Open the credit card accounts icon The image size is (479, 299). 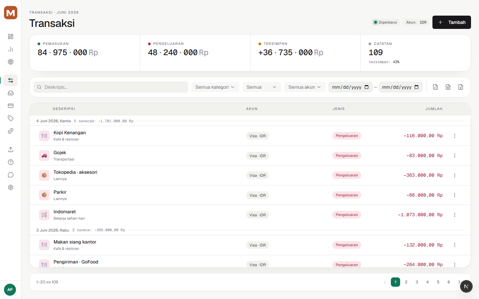[x=11, y=106]
